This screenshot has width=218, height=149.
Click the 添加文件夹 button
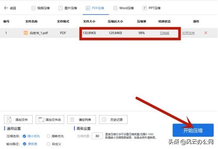point(50,120)
